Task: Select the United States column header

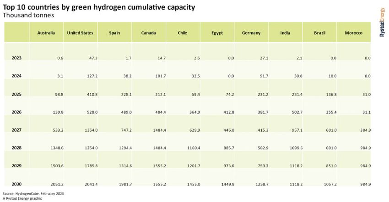Action: point(80,33)
